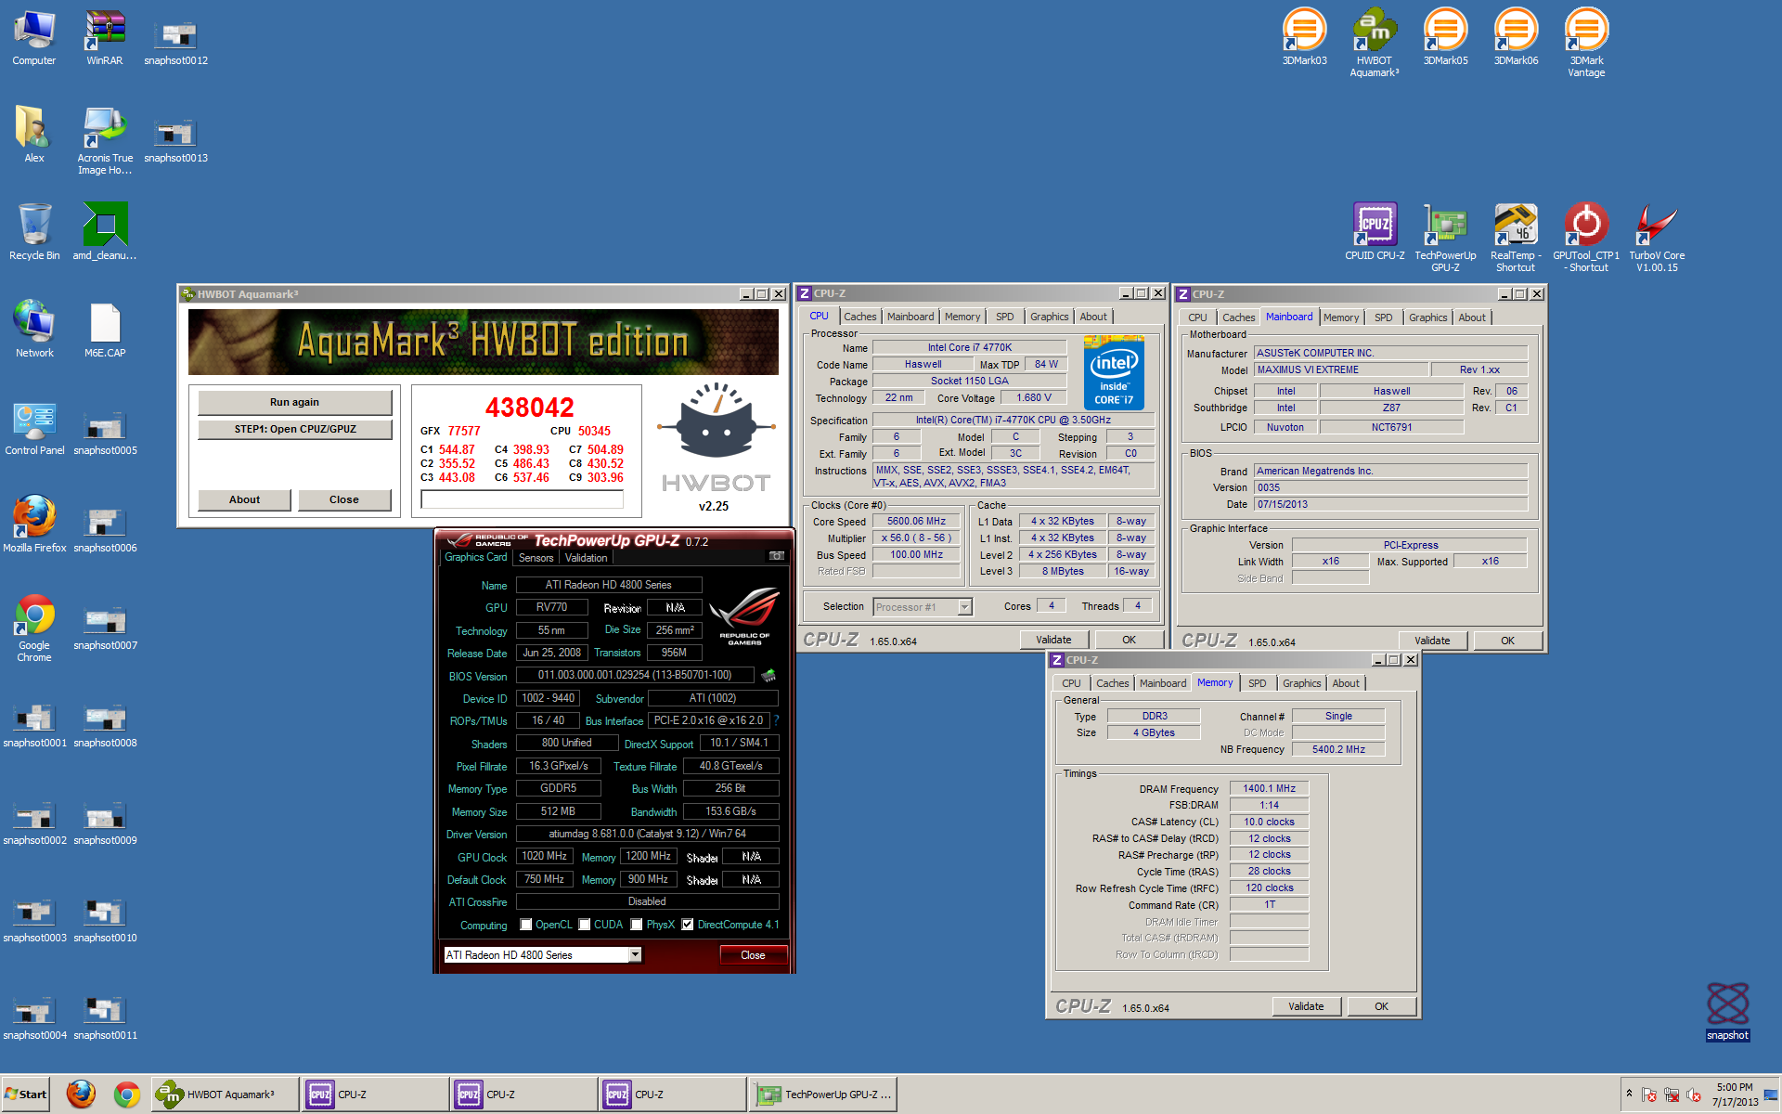Open the WinRAR desktop icon

105,37
